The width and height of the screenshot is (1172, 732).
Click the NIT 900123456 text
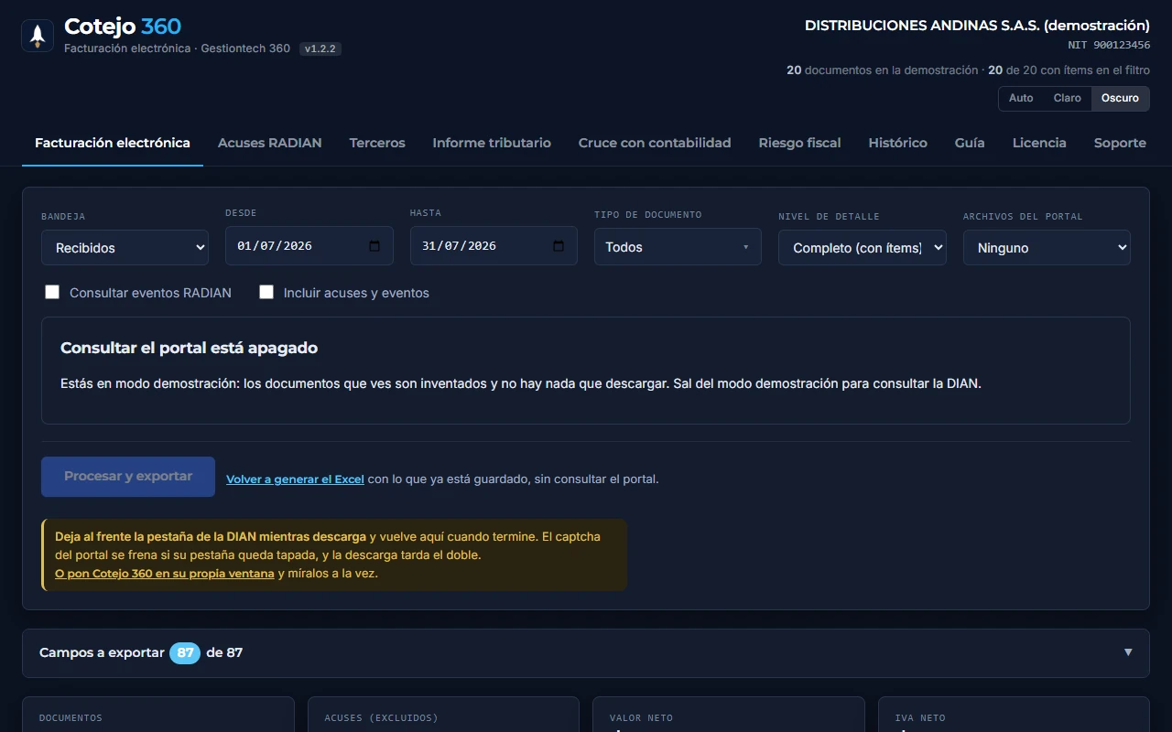(x=1109, y=45)
